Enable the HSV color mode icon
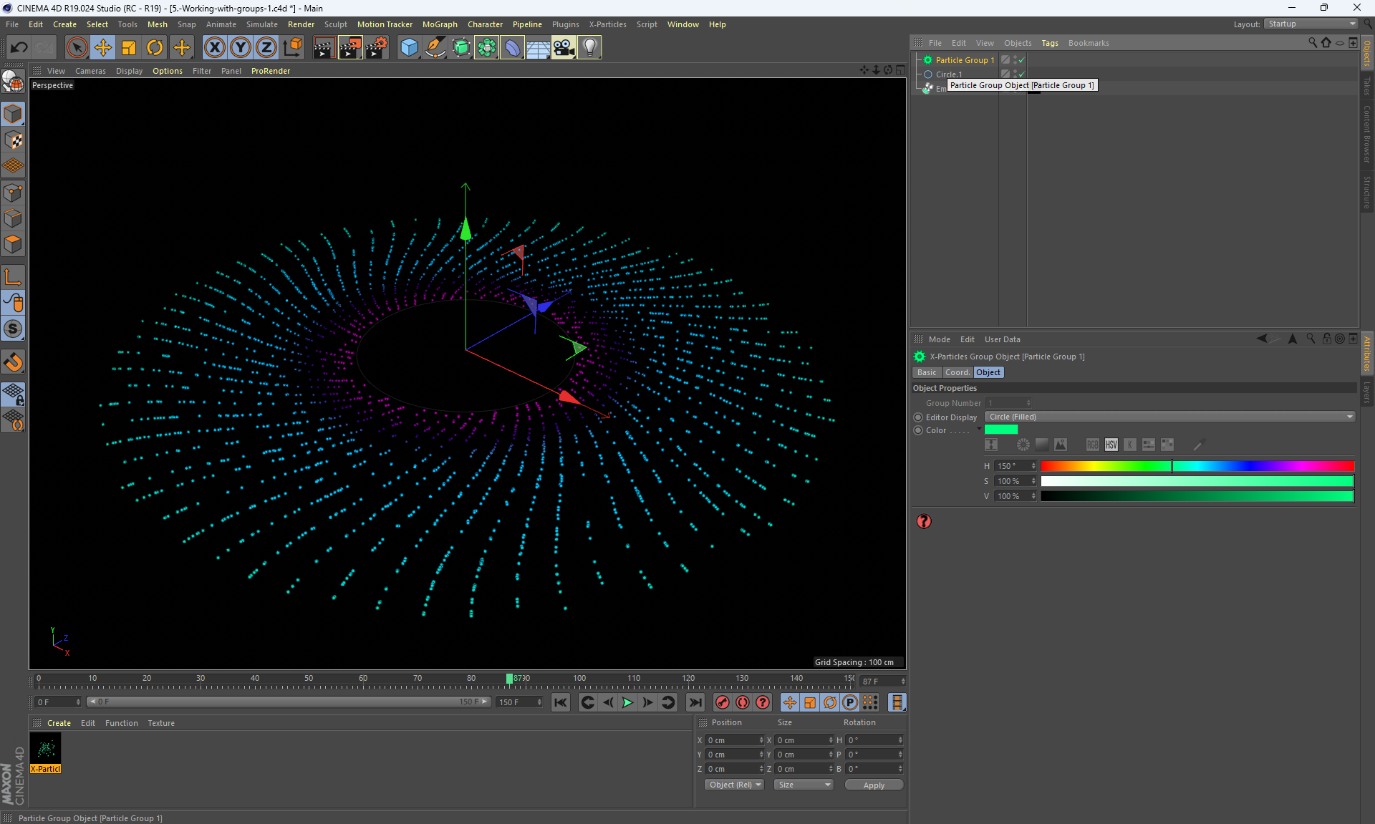 [1111, 445]
